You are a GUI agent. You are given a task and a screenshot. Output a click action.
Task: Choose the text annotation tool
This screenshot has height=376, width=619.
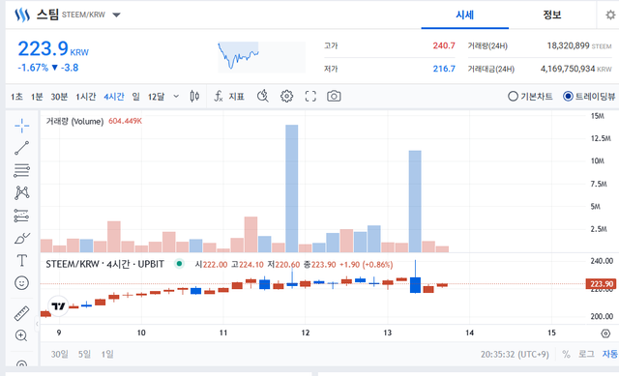point(21,260)
